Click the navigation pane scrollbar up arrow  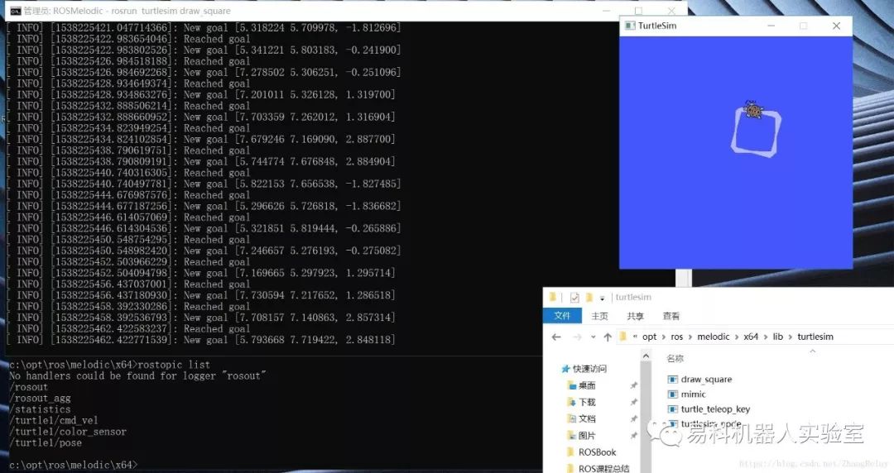[x=646, y=356]
